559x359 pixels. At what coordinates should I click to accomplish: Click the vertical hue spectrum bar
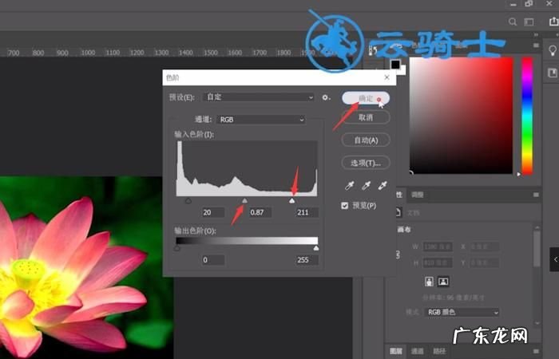point(527,116)
